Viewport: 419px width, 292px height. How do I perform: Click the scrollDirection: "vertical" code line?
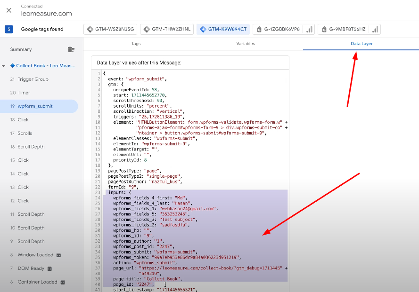click(149, 111)
